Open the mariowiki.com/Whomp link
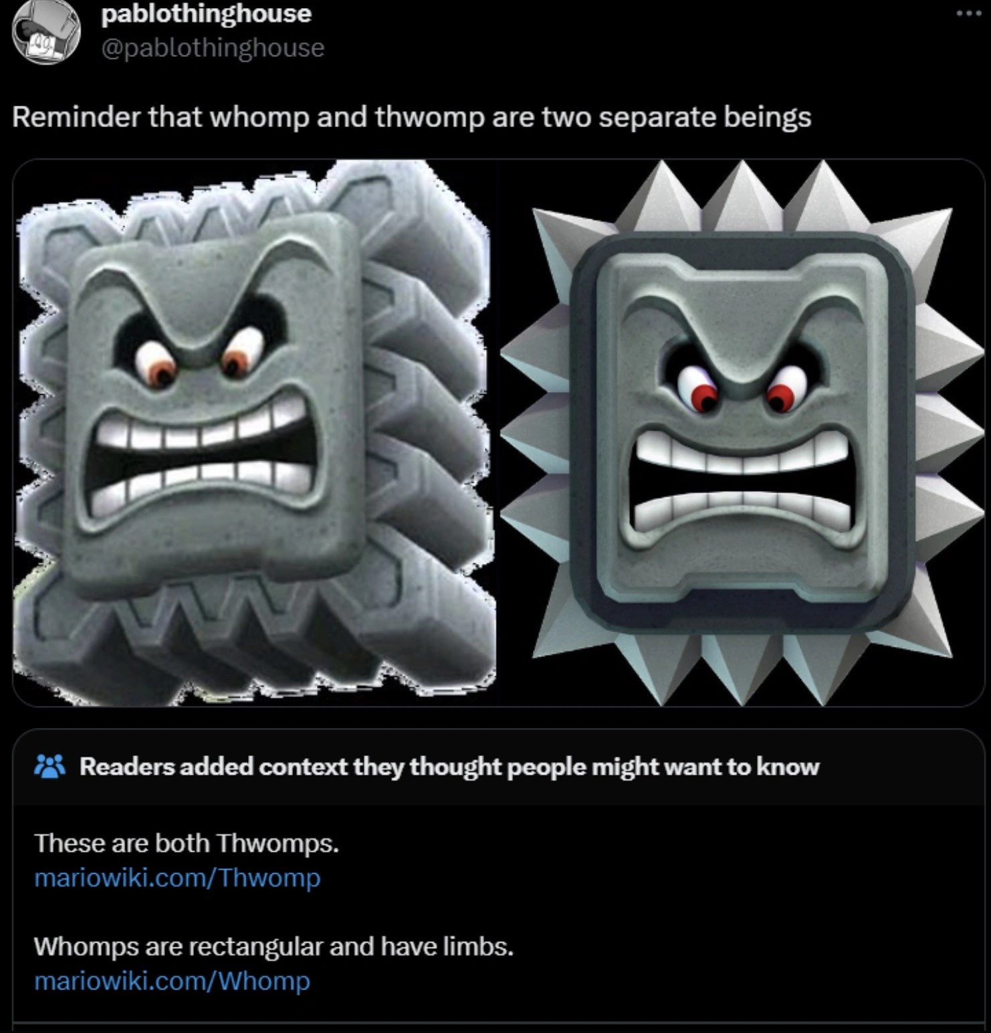This screenshot has height=1033, width=991. pos(172,981)
